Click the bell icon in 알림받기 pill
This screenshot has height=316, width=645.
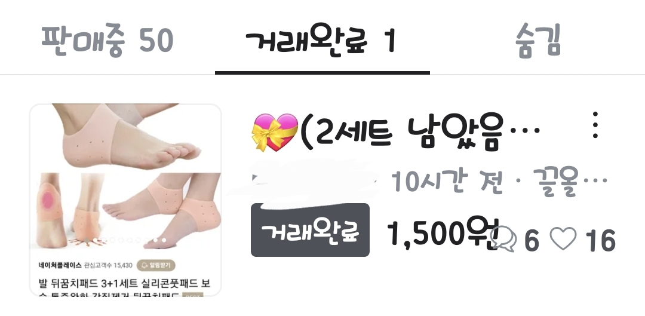tap(145, 265)
